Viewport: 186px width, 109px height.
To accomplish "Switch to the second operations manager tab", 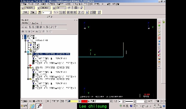I will coord(33,23).
